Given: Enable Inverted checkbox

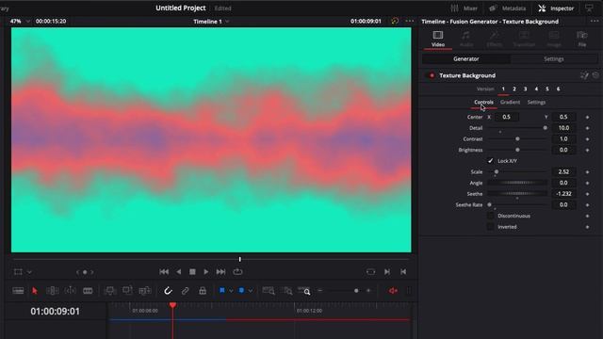Looking at the screenshot, I should (490, 227).
